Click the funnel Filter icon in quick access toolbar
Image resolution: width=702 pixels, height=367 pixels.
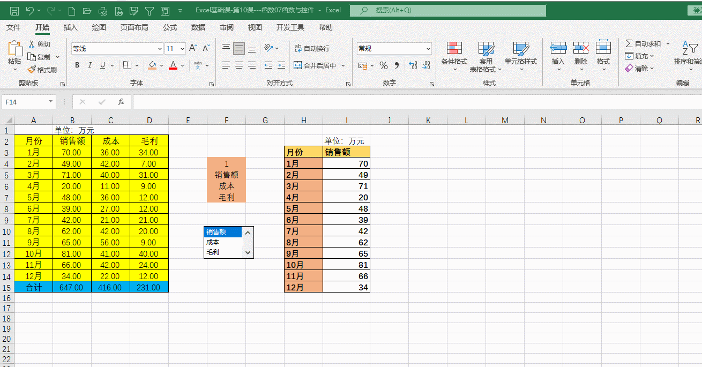pyautogui.click(x=150, y=10)
